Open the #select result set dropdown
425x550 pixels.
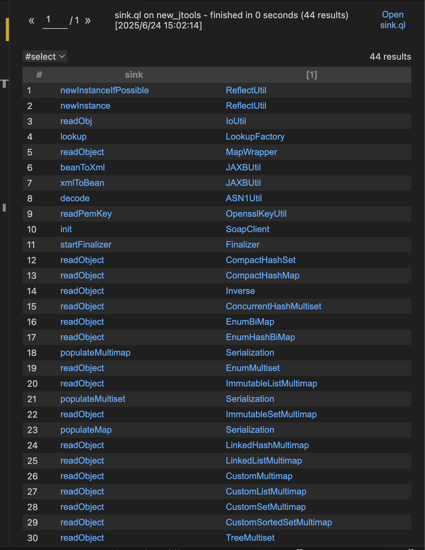click(x=45, y=57)
